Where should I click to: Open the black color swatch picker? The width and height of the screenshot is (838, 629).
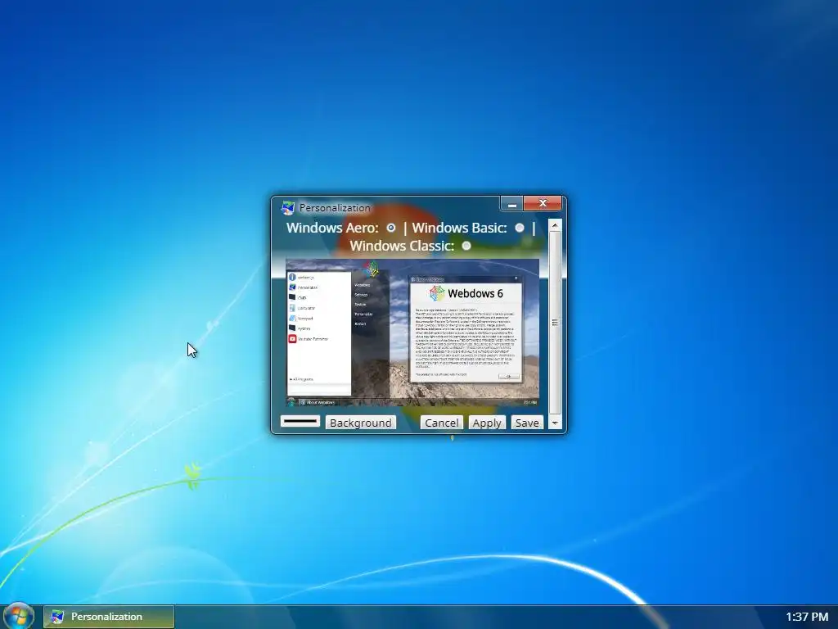click(300, 422)
